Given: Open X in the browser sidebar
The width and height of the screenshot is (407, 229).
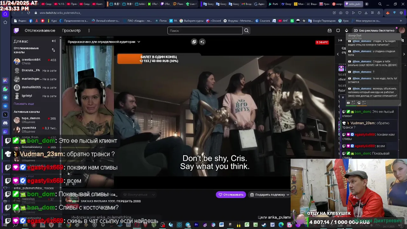Looking at the screenshot, I should pyautogui.click(x=5, y=114).
